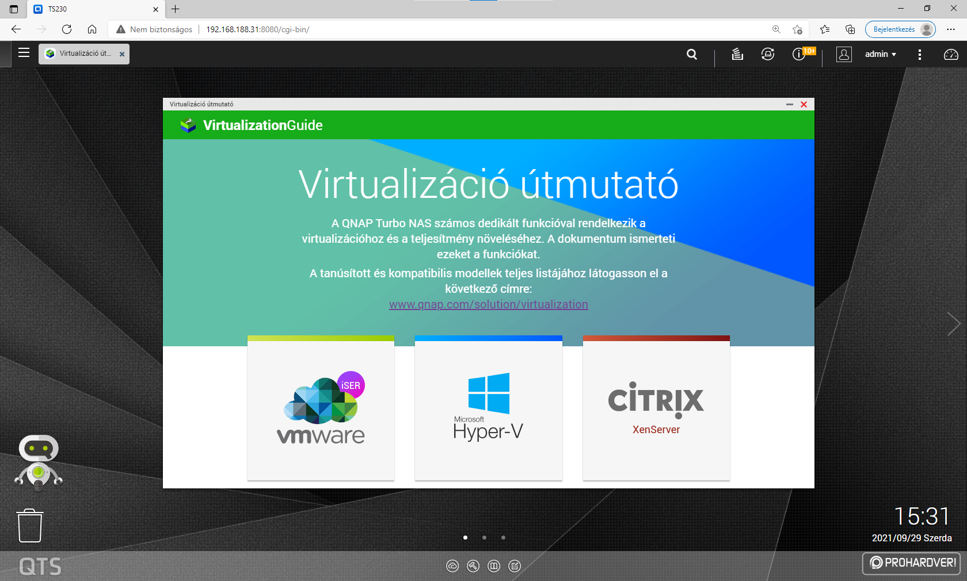The height and width of the screenshot is (581, 967).
Task: Go back in the browser
Action: pyautogui.click(x=16, y=29)
